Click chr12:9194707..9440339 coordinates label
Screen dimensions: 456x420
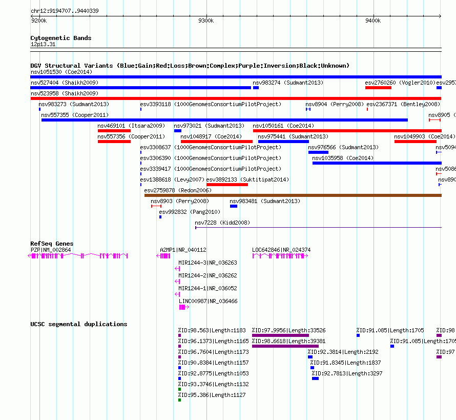[x=65, y=11]
